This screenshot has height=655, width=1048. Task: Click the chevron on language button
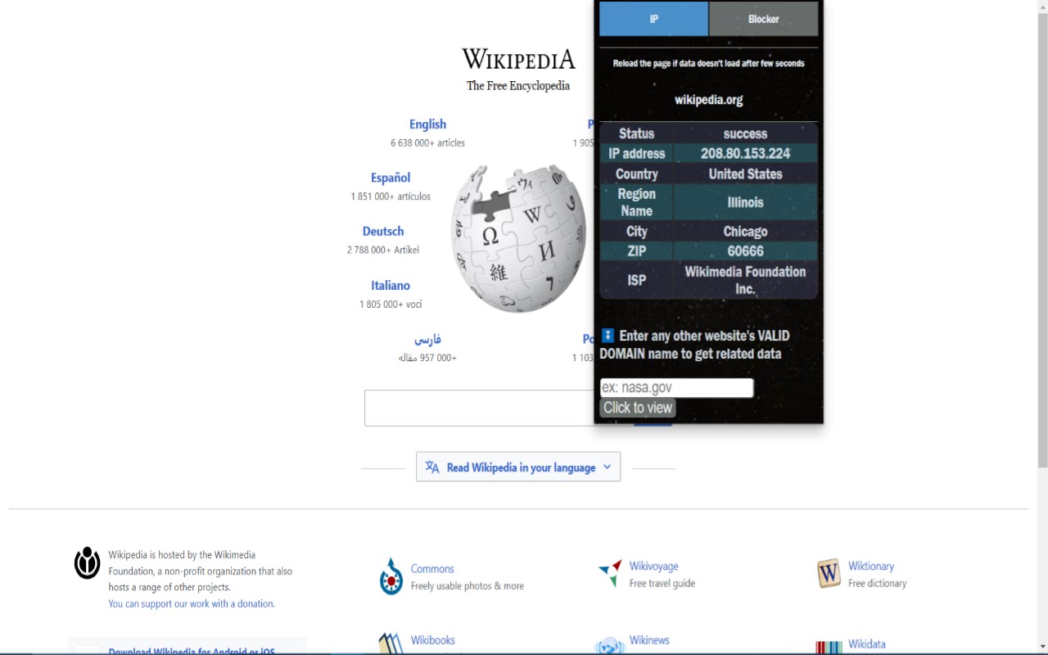point(607,467)
